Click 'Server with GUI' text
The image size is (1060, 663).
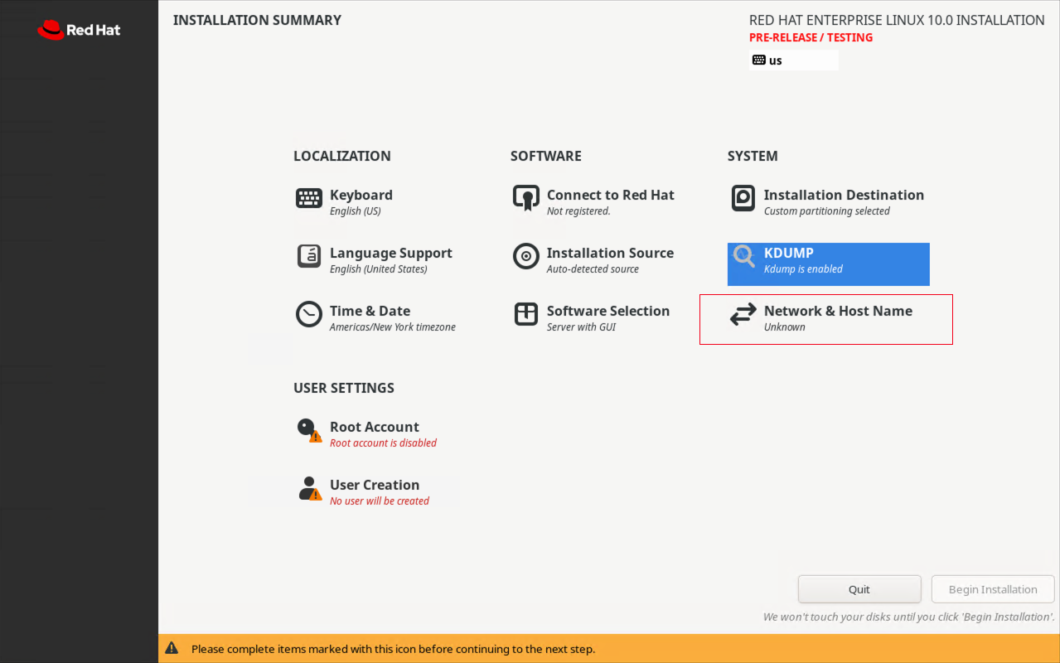[581, 327]
